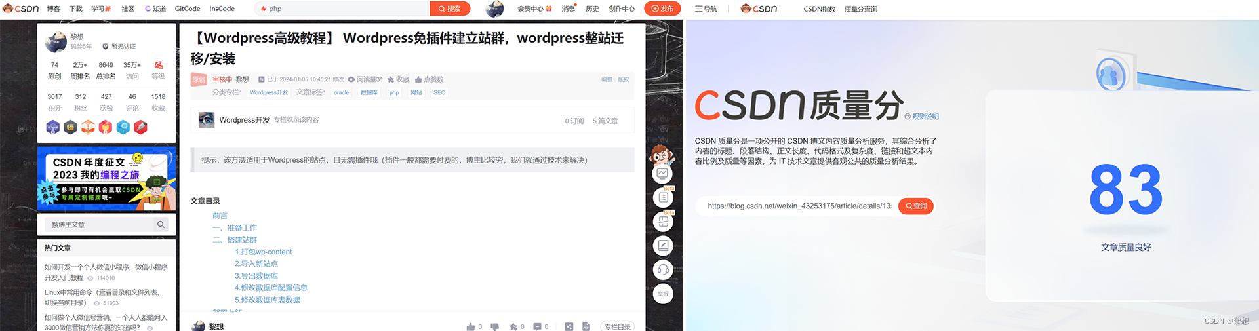The image size is (1259, 331).
Task: Click the 网站 article tag
Action: [x=416, y=92]
